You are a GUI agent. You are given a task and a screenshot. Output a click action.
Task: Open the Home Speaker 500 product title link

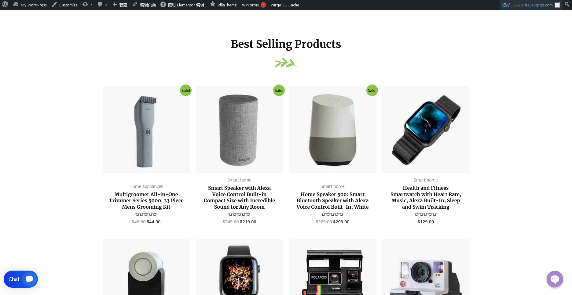coord(332,200)
